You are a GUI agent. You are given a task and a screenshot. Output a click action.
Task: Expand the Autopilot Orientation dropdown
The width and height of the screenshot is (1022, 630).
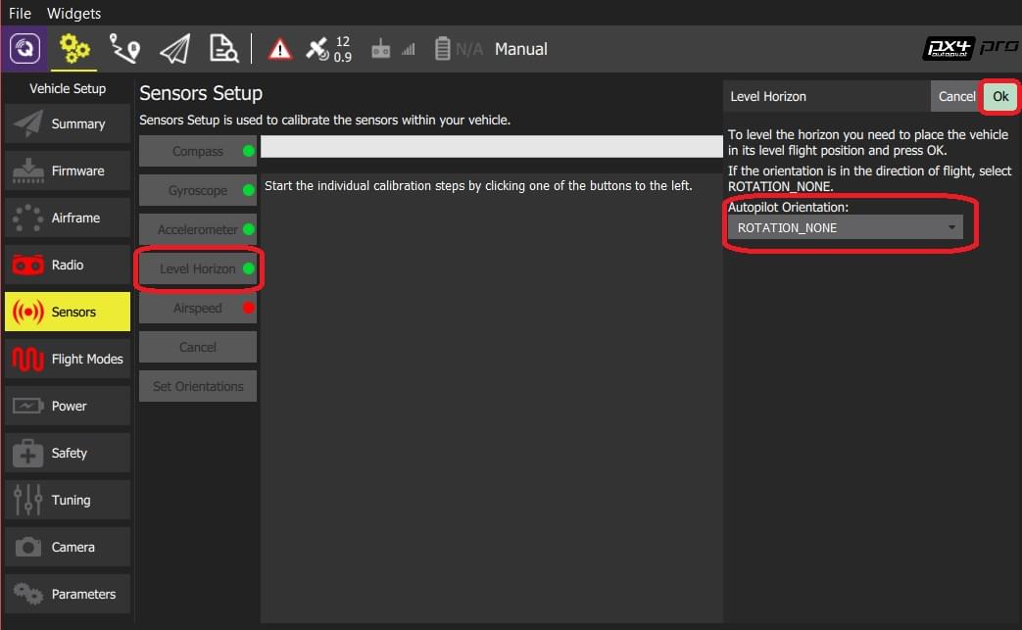click(845, 228)
